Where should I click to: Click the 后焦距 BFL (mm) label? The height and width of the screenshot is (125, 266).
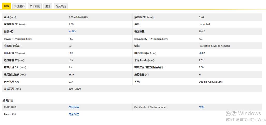tap(144, 17)
